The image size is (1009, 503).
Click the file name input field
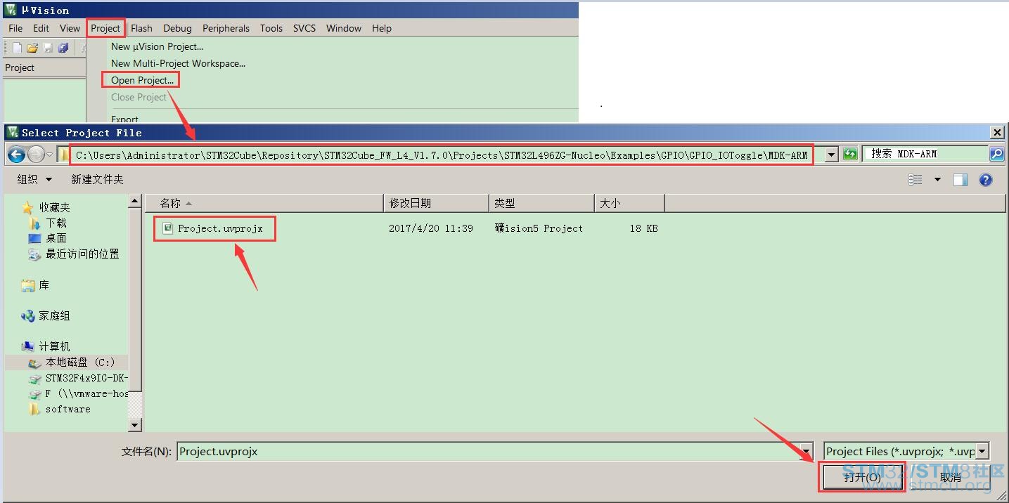click(x=489, y=451)
